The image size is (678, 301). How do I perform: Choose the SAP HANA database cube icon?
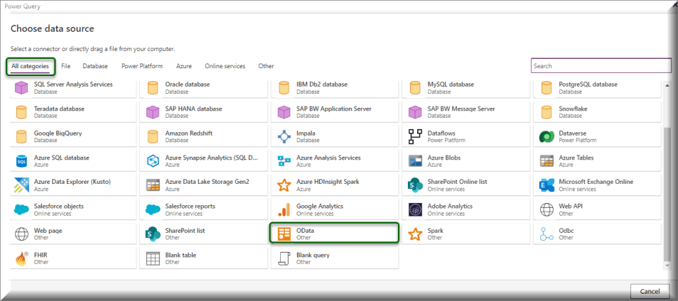[x=153, y=112]
